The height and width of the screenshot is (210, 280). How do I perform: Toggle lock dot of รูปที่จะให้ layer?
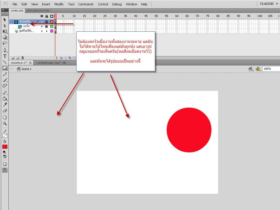[x=47, y=31]
